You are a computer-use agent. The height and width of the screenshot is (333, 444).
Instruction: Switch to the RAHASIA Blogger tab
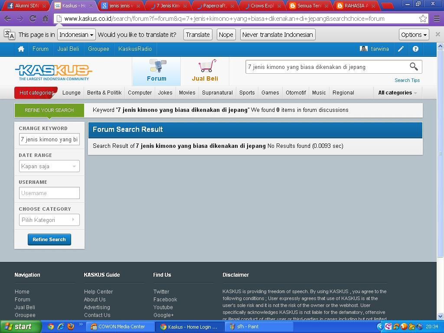(x=356, y=6)
